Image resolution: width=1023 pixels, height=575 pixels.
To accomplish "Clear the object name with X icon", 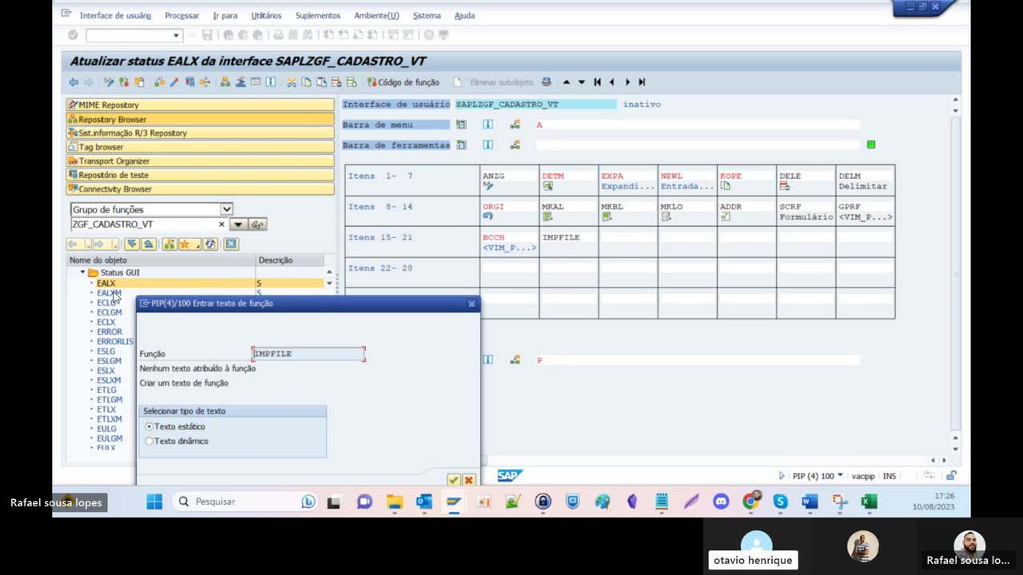I will click(221, 224).
